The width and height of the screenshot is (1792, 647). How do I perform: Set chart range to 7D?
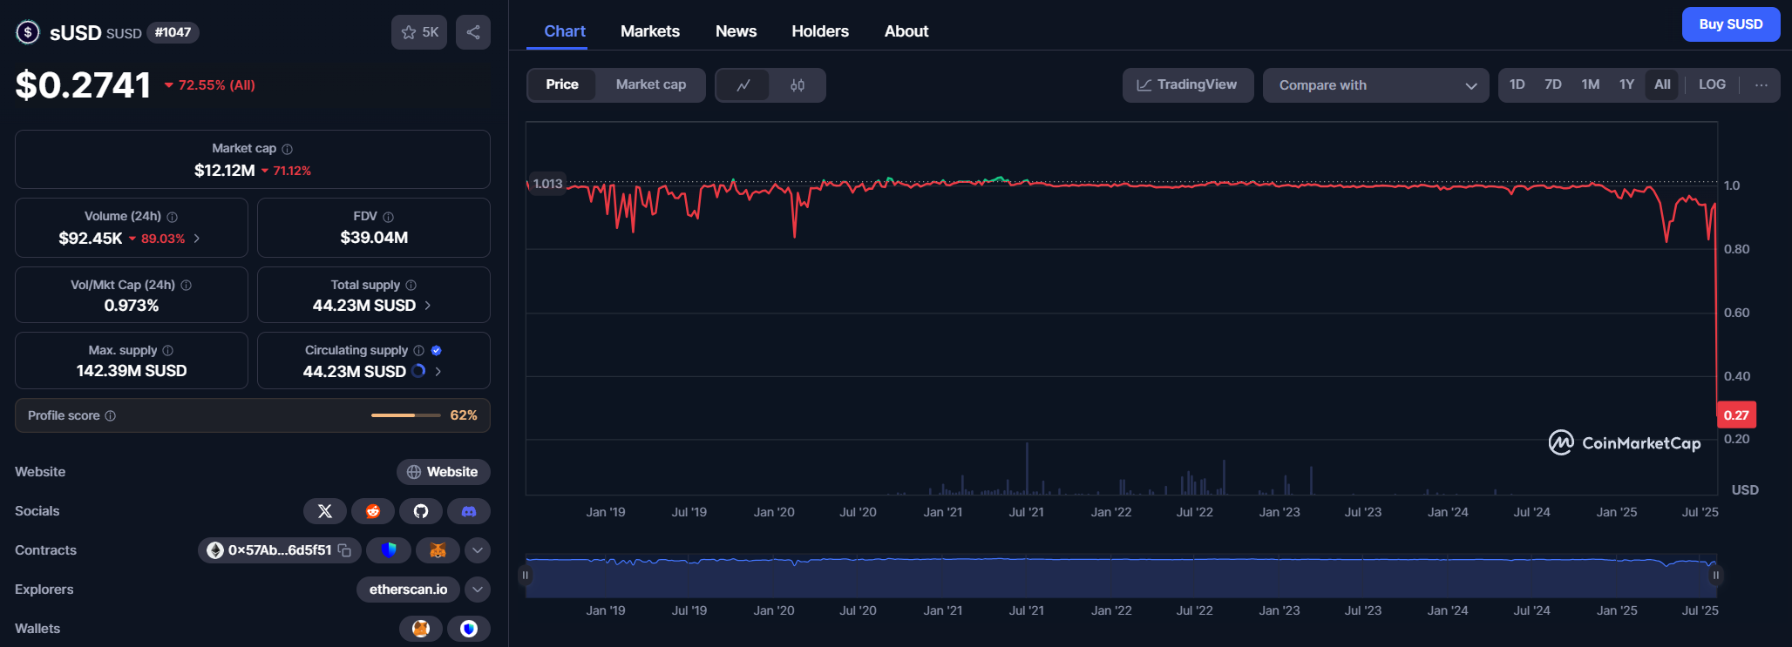coord(1553,84)
